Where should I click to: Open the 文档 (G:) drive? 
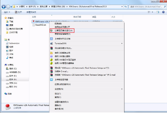pyautogui.click(x=13, y=83)
